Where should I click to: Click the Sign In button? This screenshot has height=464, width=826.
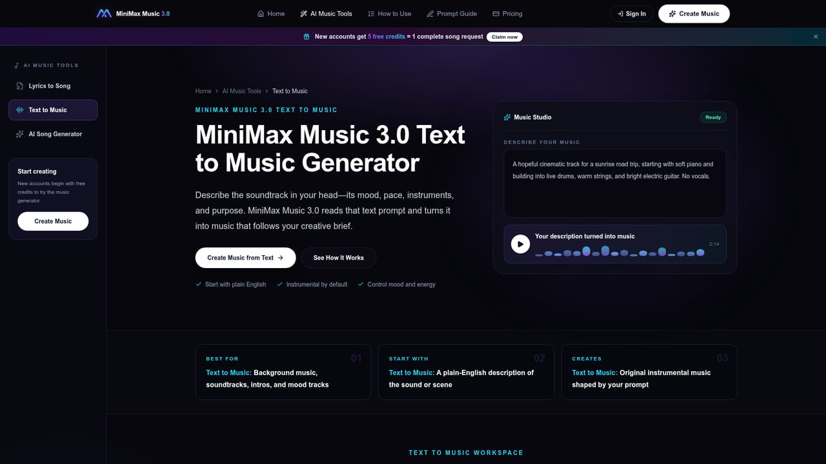pos(632,14)
